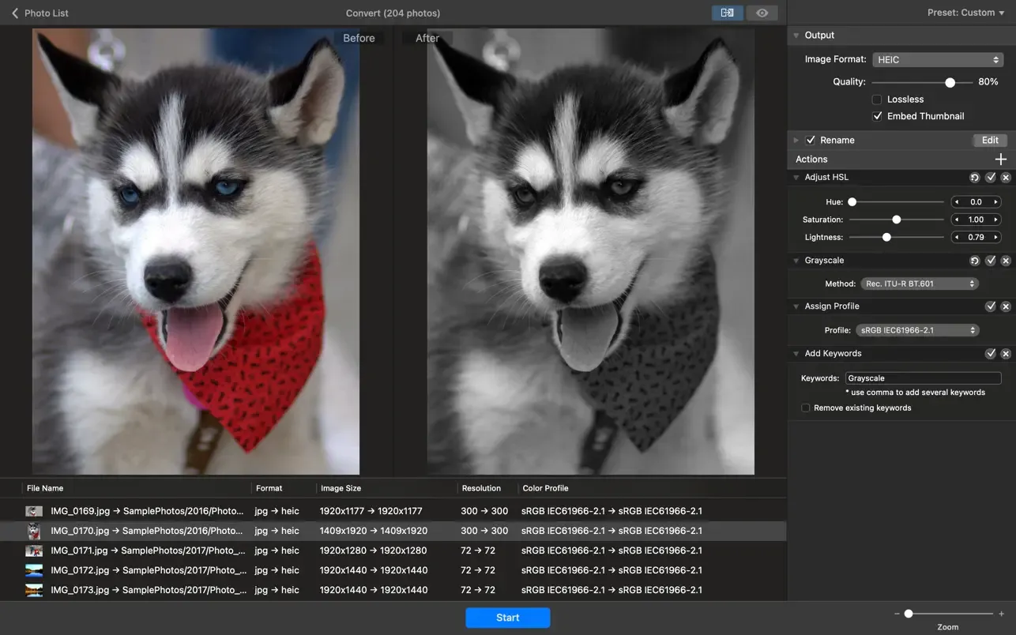Expand the Rename section triangle
Image resolution: width=1016 pixels, height=635 pixels.
coord(796,141)
